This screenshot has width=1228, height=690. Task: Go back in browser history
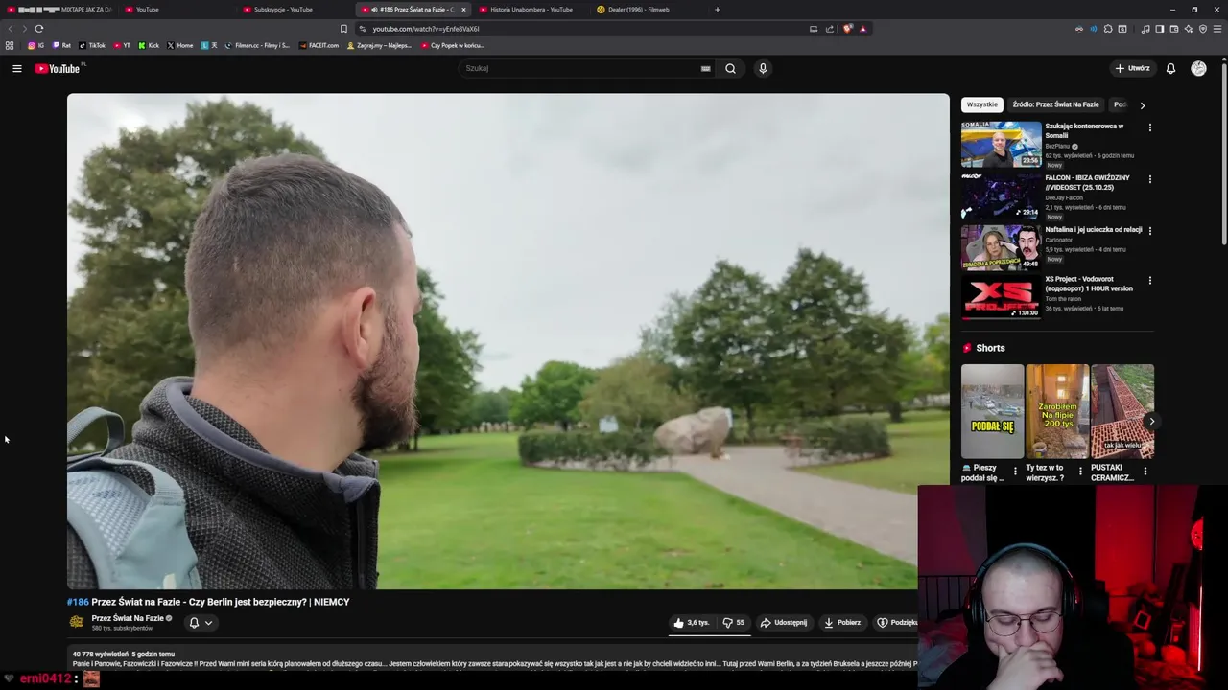point(12,29)
